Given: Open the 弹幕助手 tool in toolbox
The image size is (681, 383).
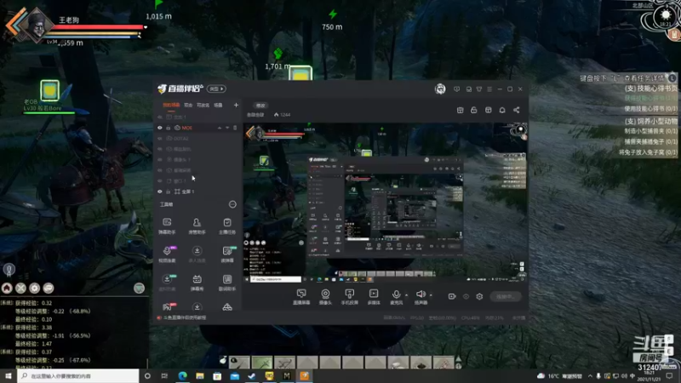Looking at the screenshot, I should tap(167, 226).
